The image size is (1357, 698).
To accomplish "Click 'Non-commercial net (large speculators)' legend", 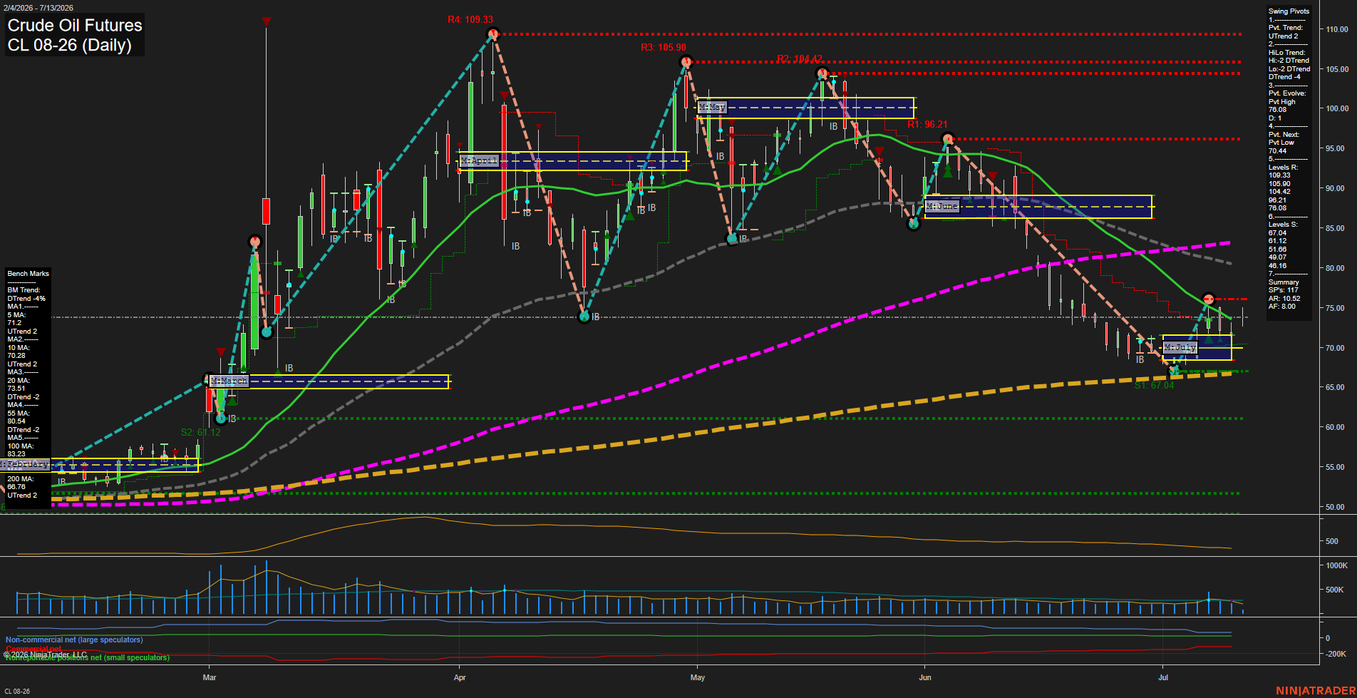I will (74, 640).
